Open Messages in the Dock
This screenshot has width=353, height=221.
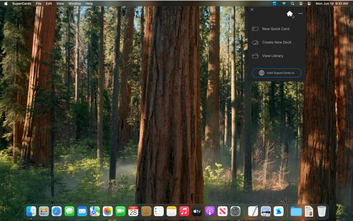coord(69,211)
